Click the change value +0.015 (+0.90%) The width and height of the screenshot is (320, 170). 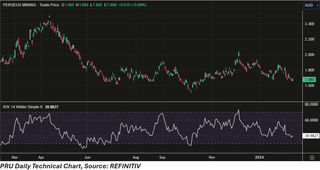pos(133,5)
